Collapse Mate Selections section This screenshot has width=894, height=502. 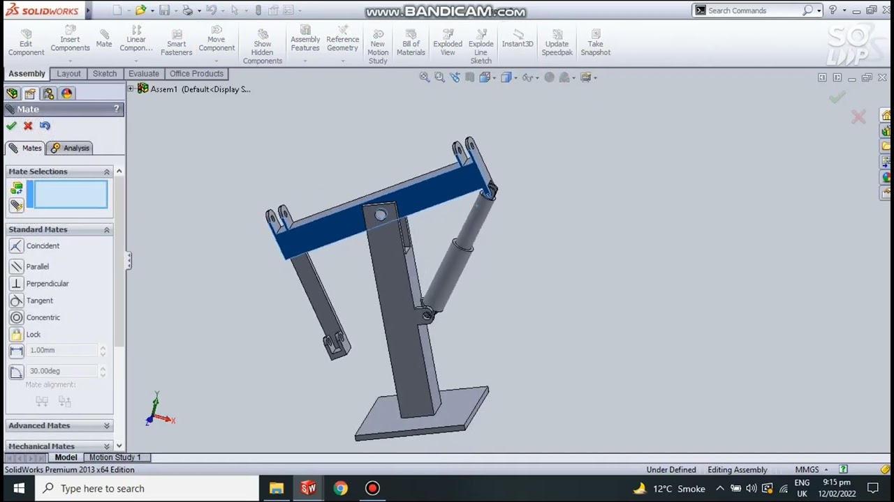[x=107, y=172]
